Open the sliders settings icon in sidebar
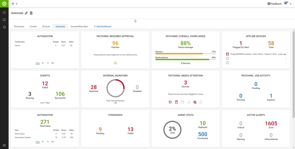This screenshot has height=149, width=295. [x=4, y=145]
